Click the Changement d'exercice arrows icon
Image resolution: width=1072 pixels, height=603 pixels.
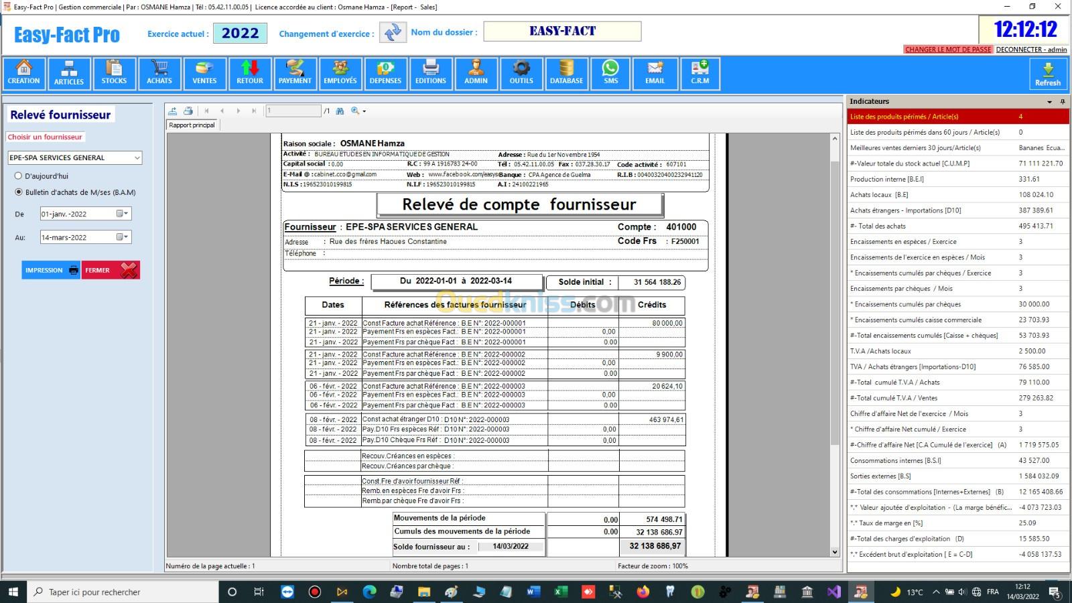click(393, 32)
